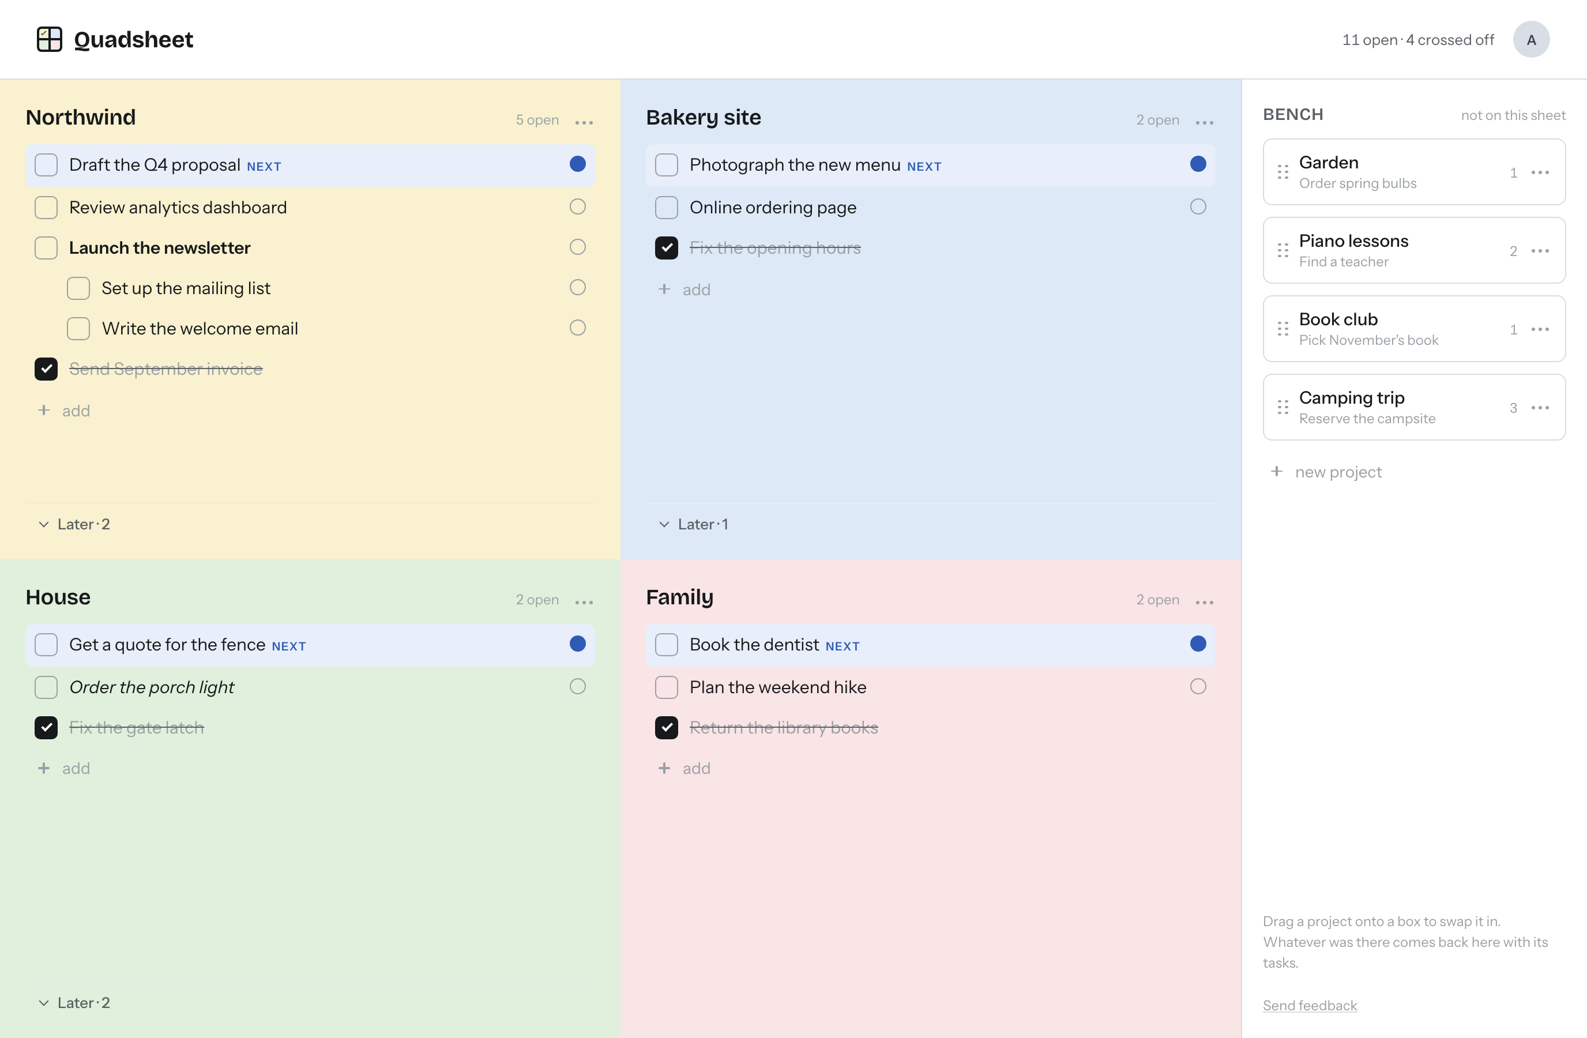
Task: Add a task to Family
Action: tap(684, 768)
